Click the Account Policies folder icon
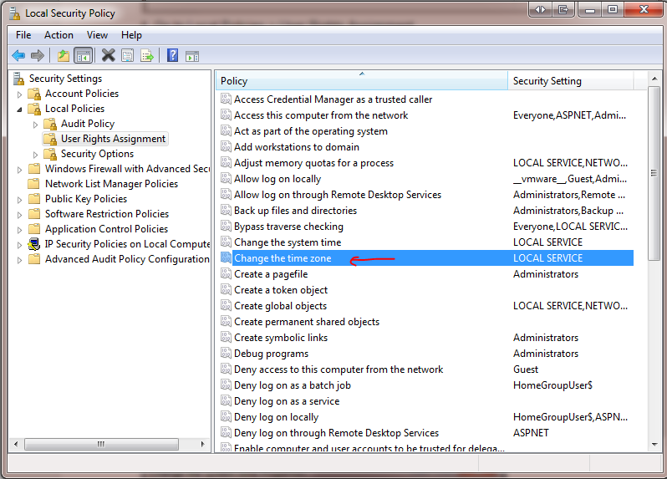The height and width of the screenshot is (479, 667). click(34, 94)
